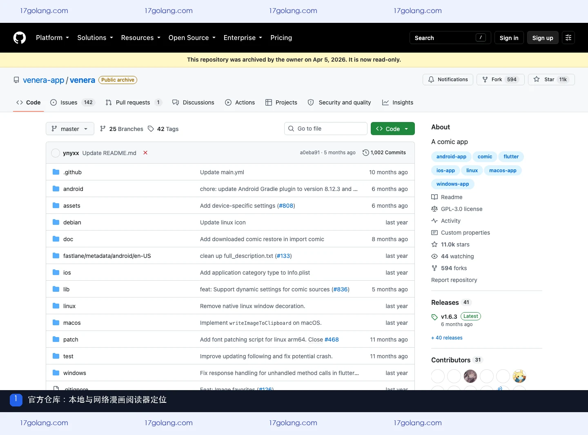Open the #468 link in patch row
The height and width of the screenshot is (435, 588).
332,340
